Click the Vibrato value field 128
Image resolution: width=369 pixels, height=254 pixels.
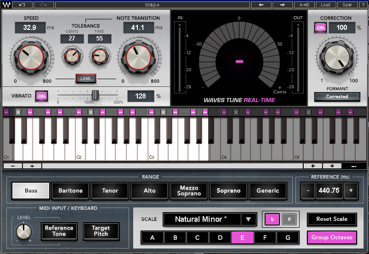point(141,96)
